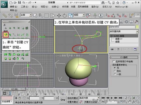Click the Use Pivot Point Center icon
The height and width of the screenshot is (105, 141).
pyautogui.click(x=88, y=15)
